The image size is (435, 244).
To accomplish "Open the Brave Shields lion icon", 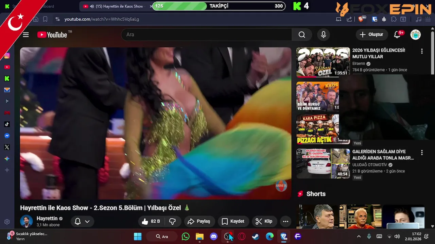I will coord(361,19).
